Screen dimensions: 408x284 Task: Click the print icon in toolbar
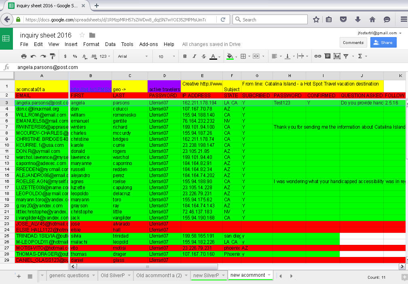coord(24,56)
